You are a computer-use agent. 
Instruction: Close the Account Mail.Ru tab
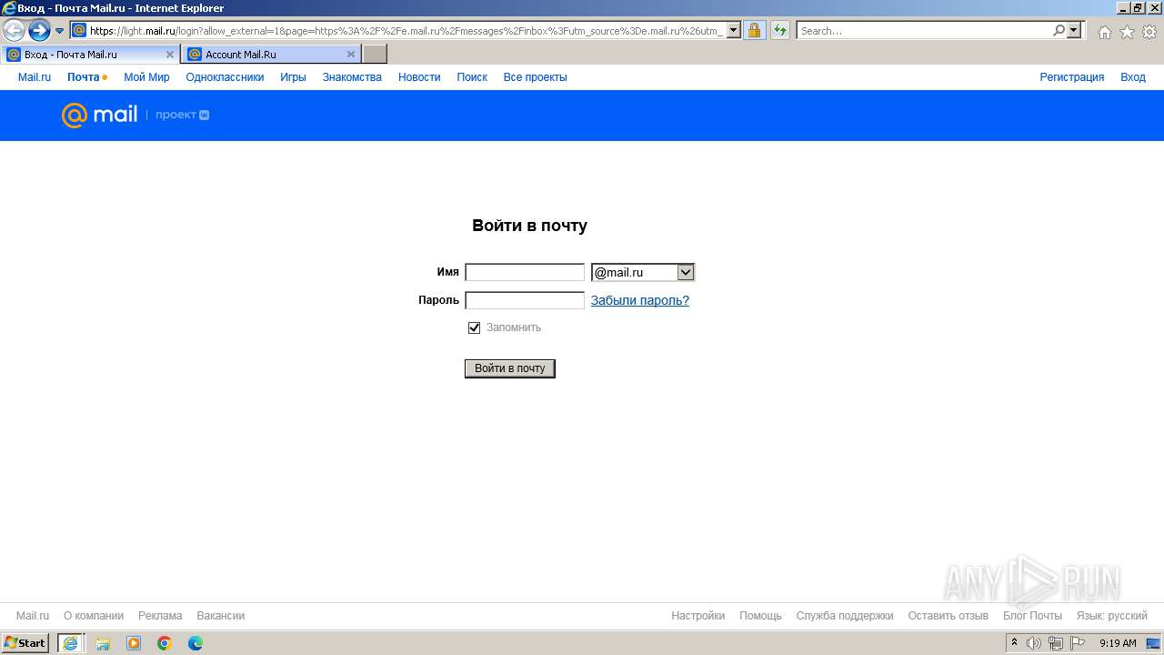coord(351,55)
